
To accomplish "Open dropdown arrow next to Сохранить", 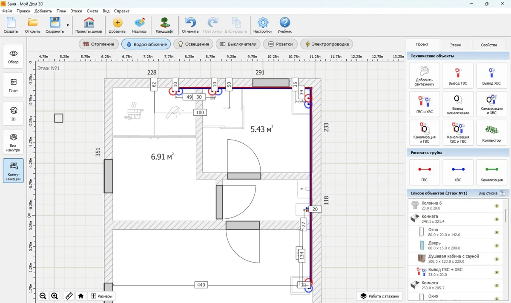I will (x=68, y=26).
